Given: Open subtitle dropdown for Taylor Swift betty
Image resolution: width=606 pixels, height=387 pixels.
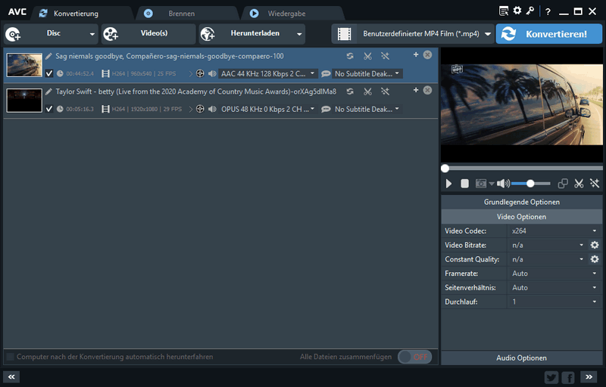Looking at the screenshot, I should pos(367,109).
